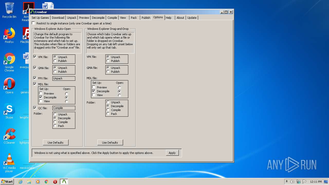Click Use Defaults under Auto-Open
329x185 pixels.
pyautogui.click(x=56, y=143)
